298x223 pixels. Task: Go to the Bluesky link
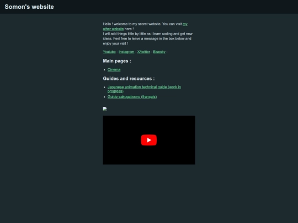coord(159,52)
